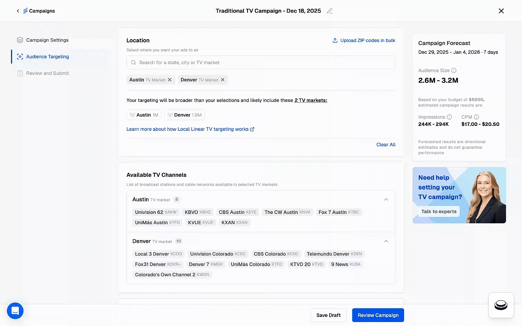Click the KXAN channel chip

[234, 222]
